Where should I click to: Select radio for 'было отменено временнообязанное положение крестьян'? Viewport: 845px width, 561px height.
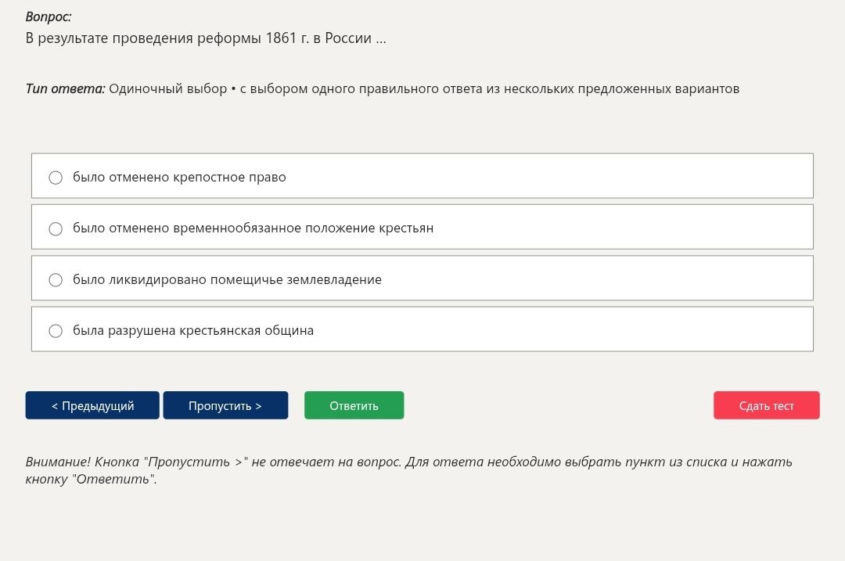[x=56, y=228]
